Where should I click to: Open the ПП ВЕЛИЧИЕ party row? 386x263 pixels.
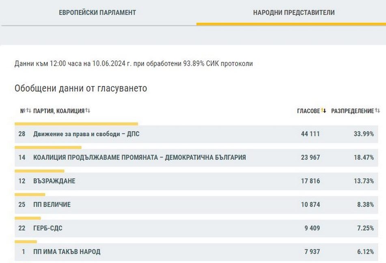pyautogui.click(x=52, y=205)
